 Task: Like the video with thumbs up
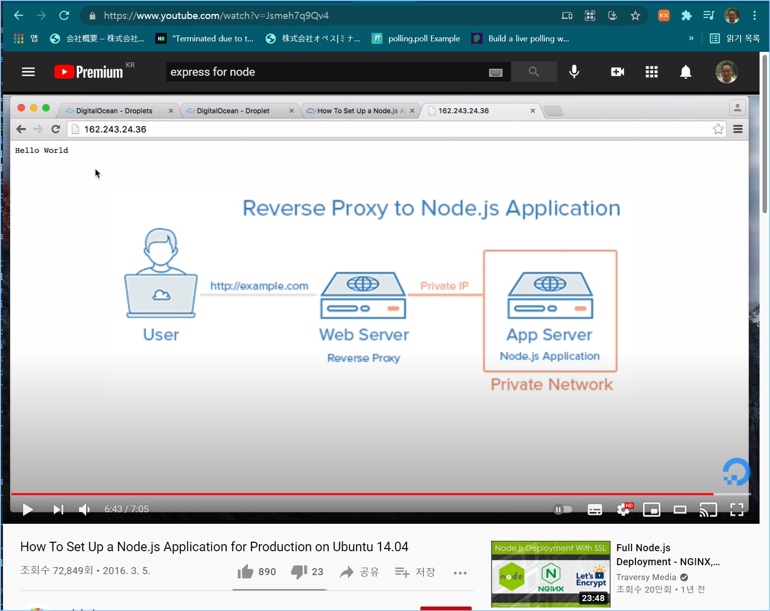tap(246, 572)
